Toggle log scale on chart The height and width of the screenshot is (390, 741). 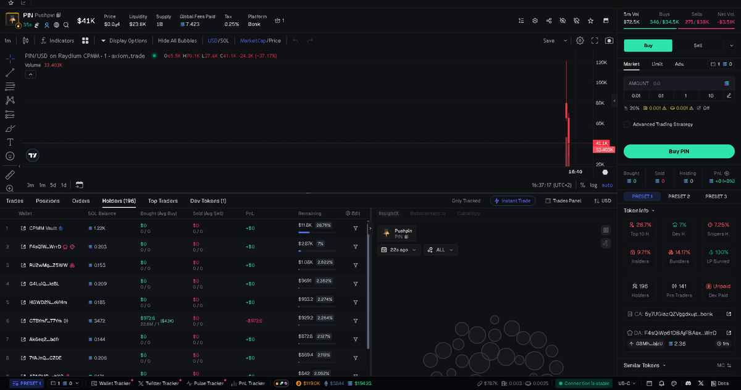593,185
